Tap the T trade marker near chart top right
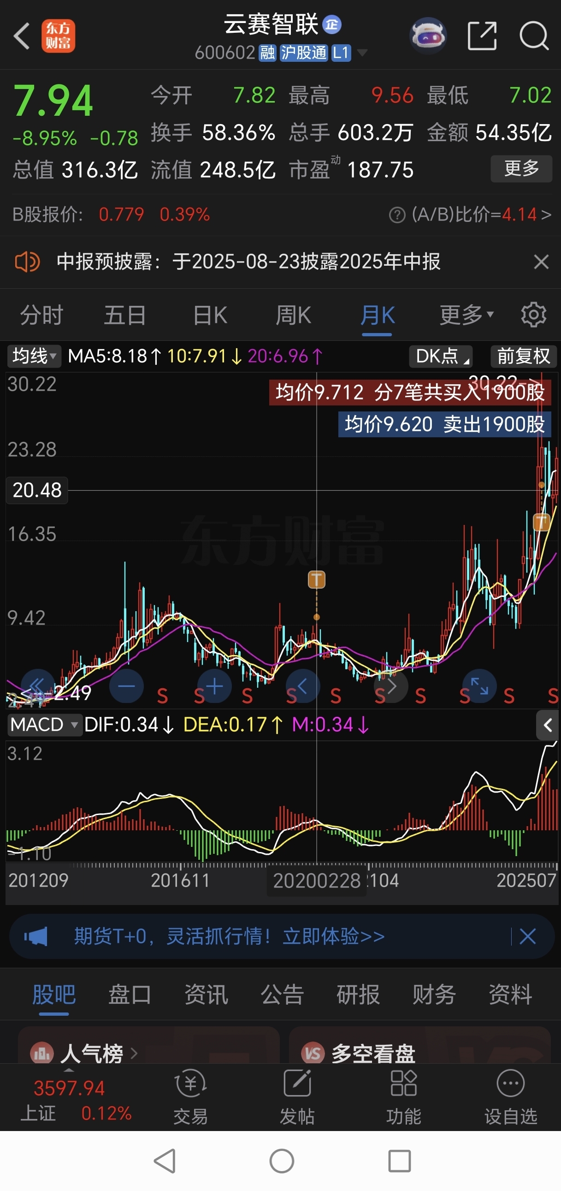 click(x=541, y=523)
